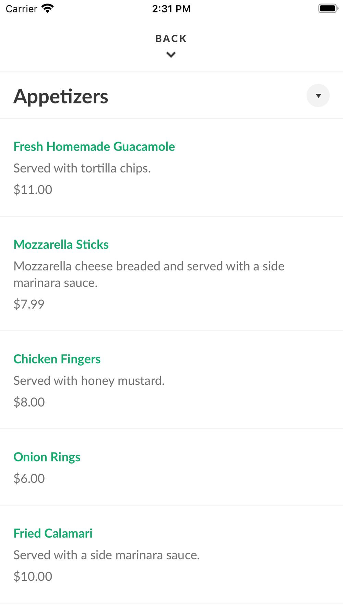
Task: Tap the Wi-Fi icon in status bar
Action: click(48, 9)
